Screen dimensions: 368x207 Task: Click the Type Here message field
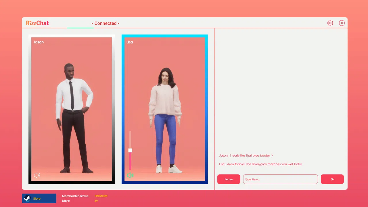281,179
